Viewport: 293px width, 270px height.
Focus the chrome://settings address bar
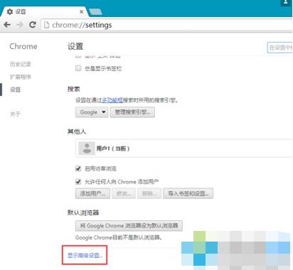[166, 25]
